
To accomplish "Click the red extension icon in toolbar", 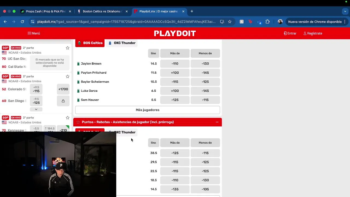I will tap(250, 22).
